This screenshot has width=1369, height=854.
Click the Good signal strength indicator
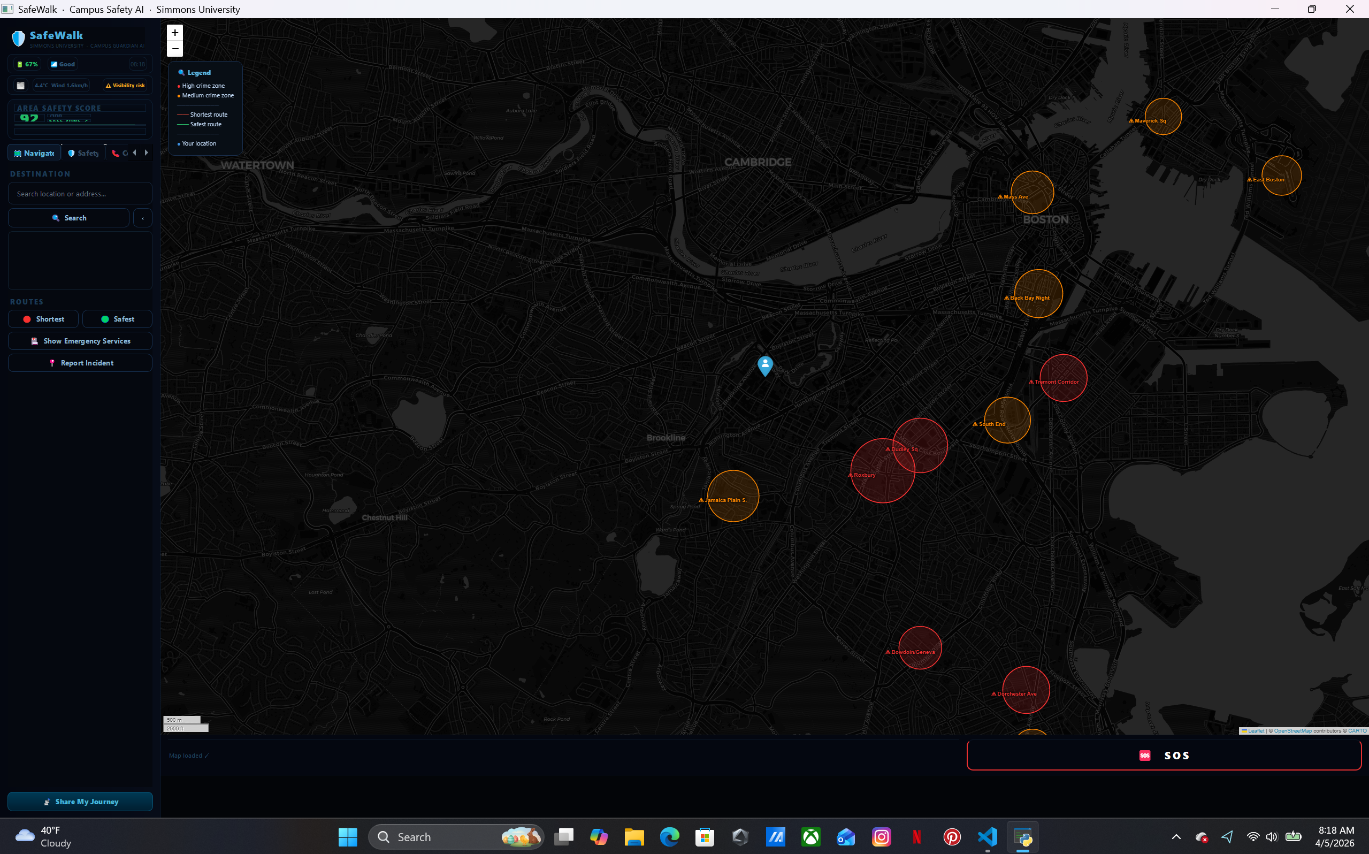point(63,64)
